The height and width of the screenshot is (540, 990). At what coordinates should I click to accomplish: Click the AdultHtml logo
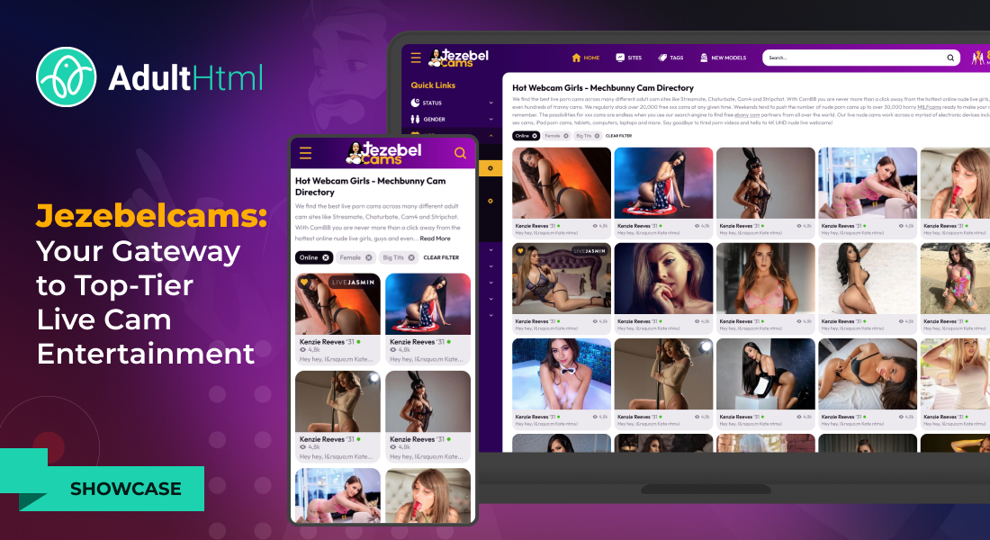(149, 77)
